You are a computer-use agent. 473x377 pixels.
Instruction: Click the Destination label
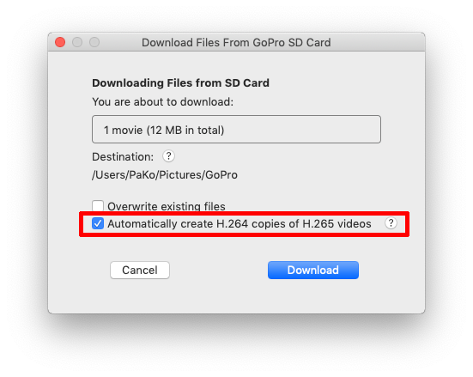click(x=123, y=157)
